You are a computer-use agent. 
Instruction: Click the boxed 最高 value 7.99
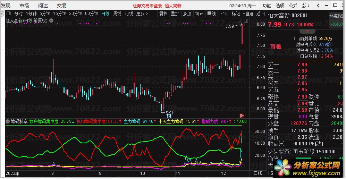point(302,103)
